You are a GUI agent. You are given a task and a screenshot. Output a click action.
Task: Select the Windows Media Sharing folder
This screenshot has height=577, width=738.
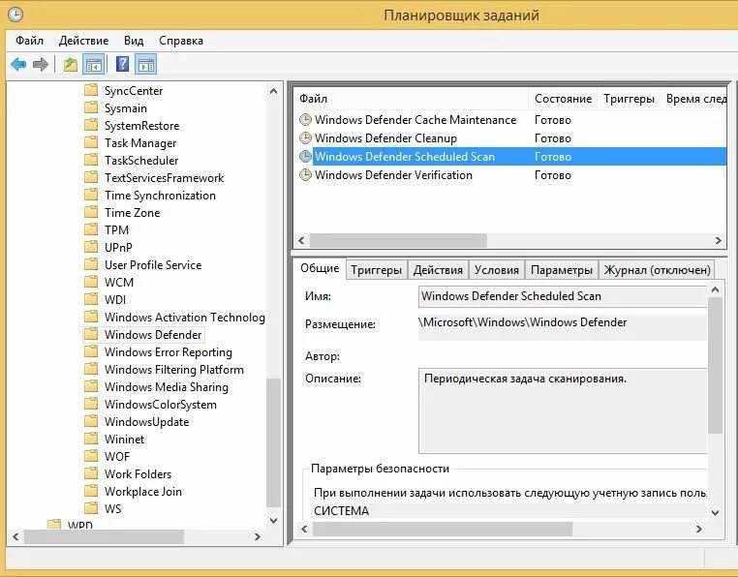tap(167, 387)
